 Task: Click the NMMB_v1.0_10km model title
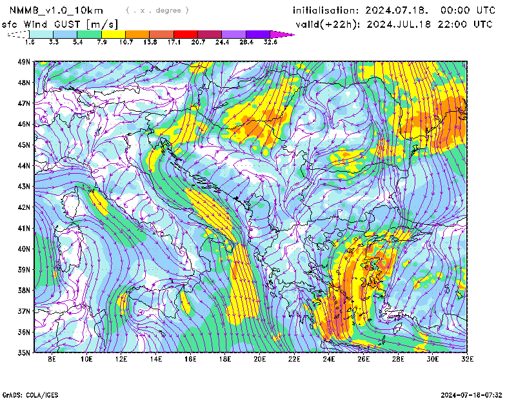(49, 10)
